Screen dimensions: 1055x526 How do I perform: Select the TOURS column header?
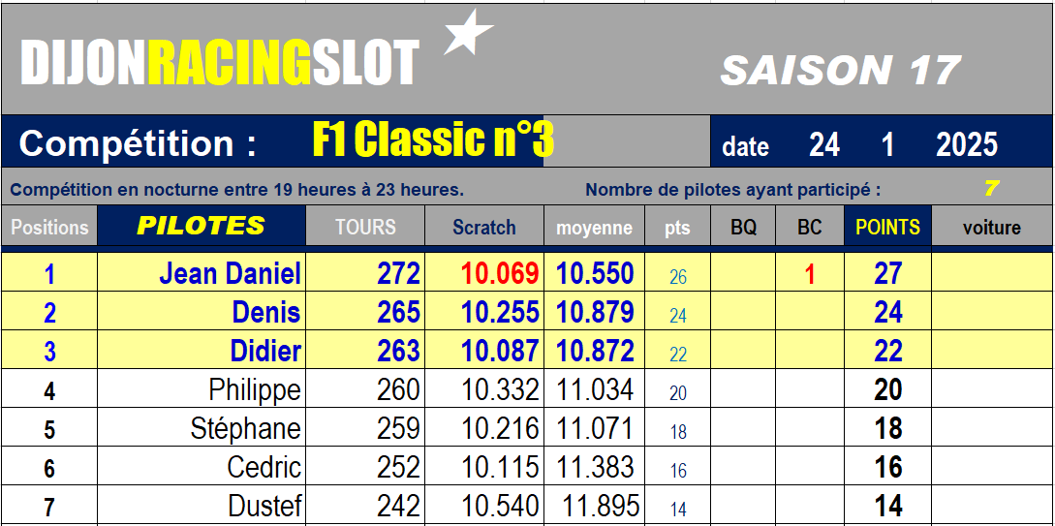click(x=365, y=226)
